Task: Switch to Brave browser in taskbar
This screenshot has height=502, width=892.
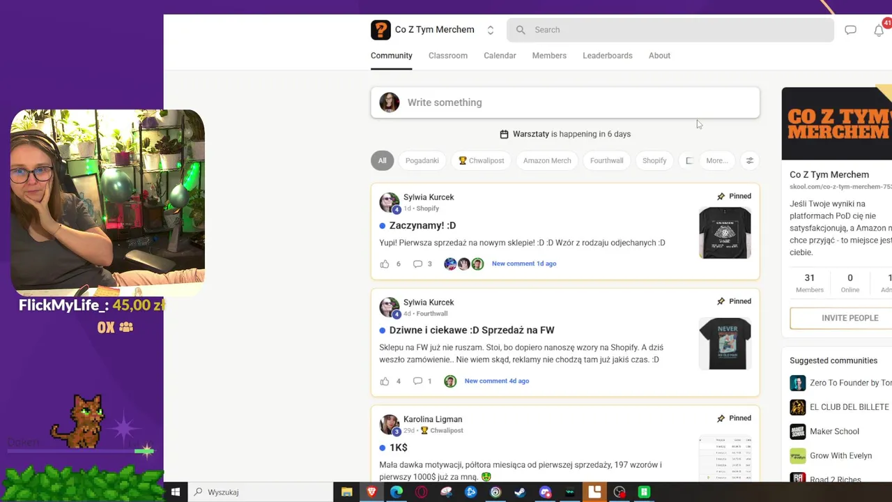Action: (371, 492)
